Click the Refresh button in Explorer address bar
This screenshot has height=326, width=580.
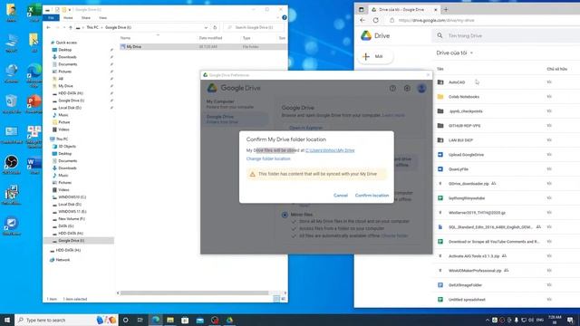[215, 27]
